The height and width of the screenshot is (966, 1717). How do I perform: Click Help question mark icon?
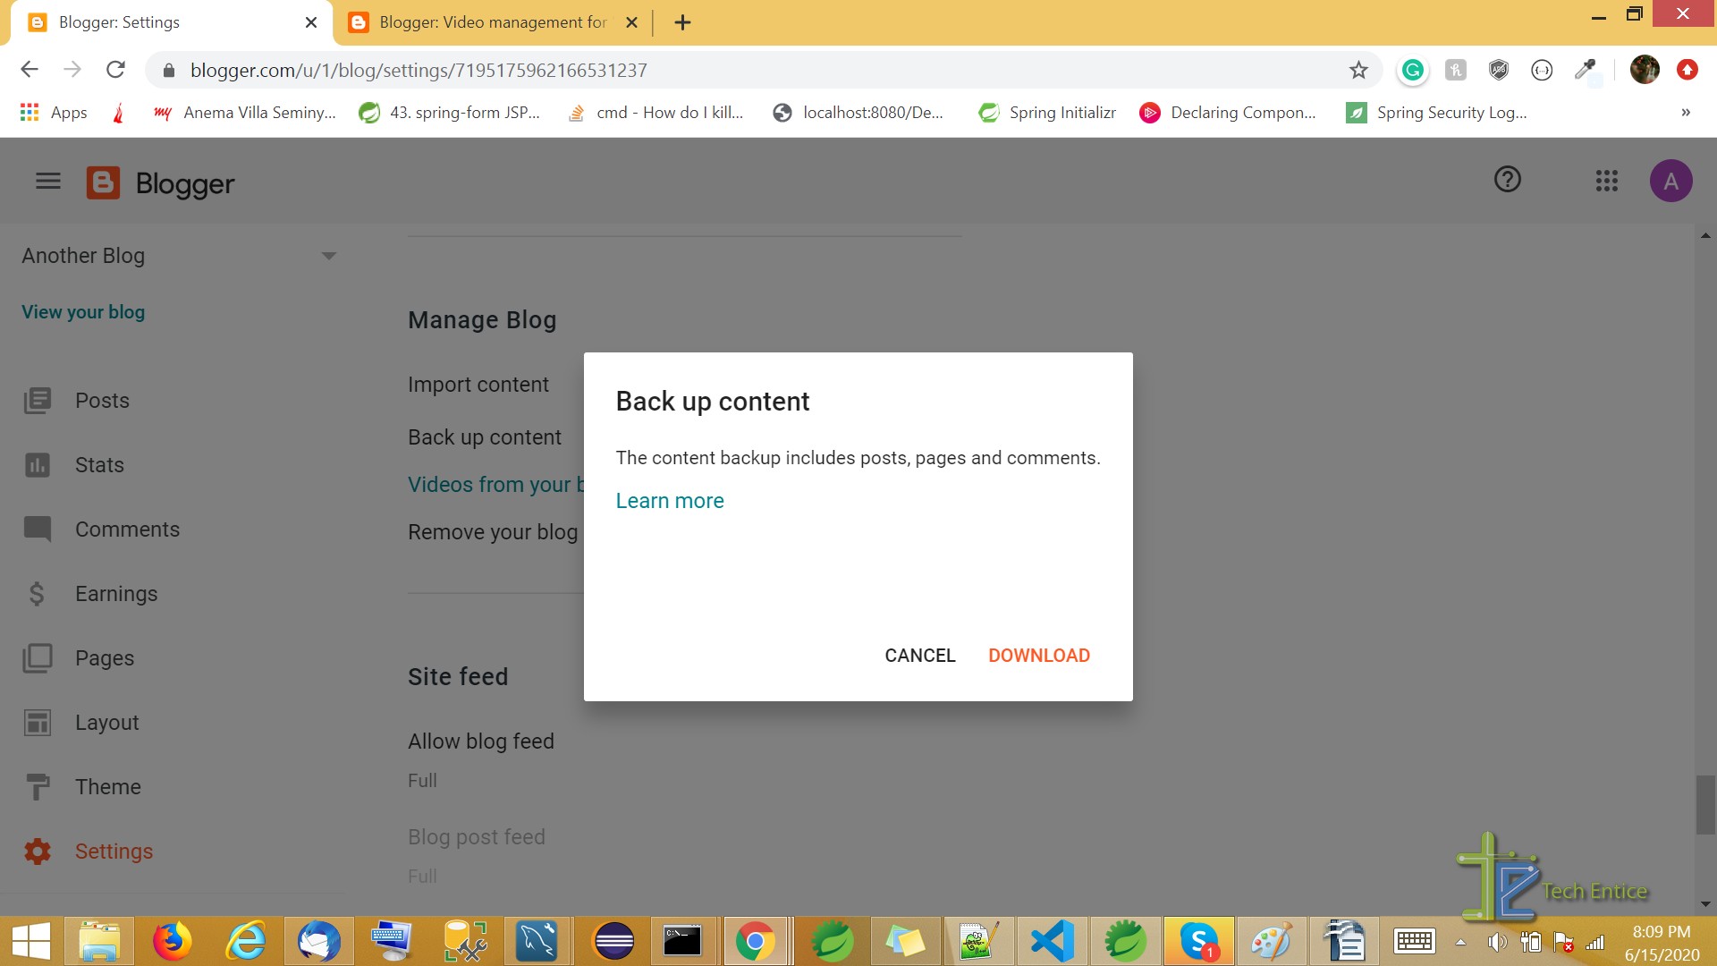point(1507,179)
